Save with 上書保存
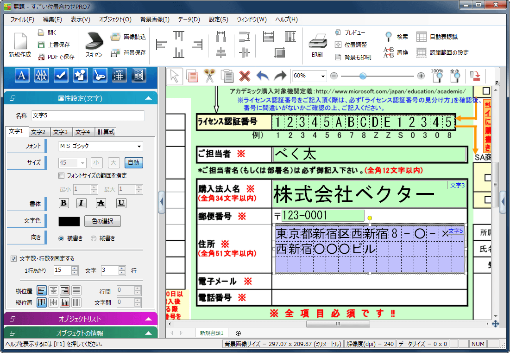 pos(54,45)
